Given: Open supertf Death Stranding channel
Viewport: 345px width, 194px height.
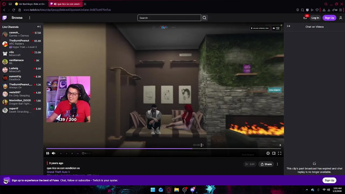Looking at the screenshot, I should tap(22, 110).
